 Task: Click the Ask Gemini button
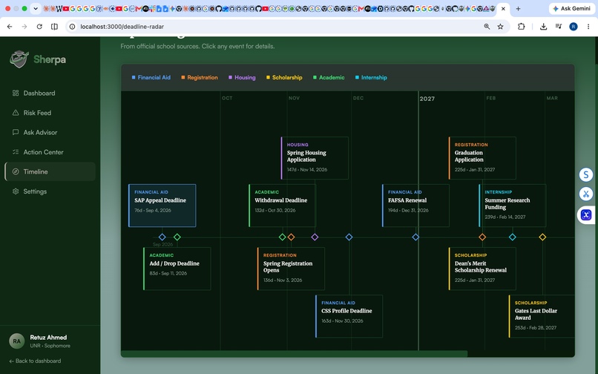pyautogui.click(x=571, y=8)
